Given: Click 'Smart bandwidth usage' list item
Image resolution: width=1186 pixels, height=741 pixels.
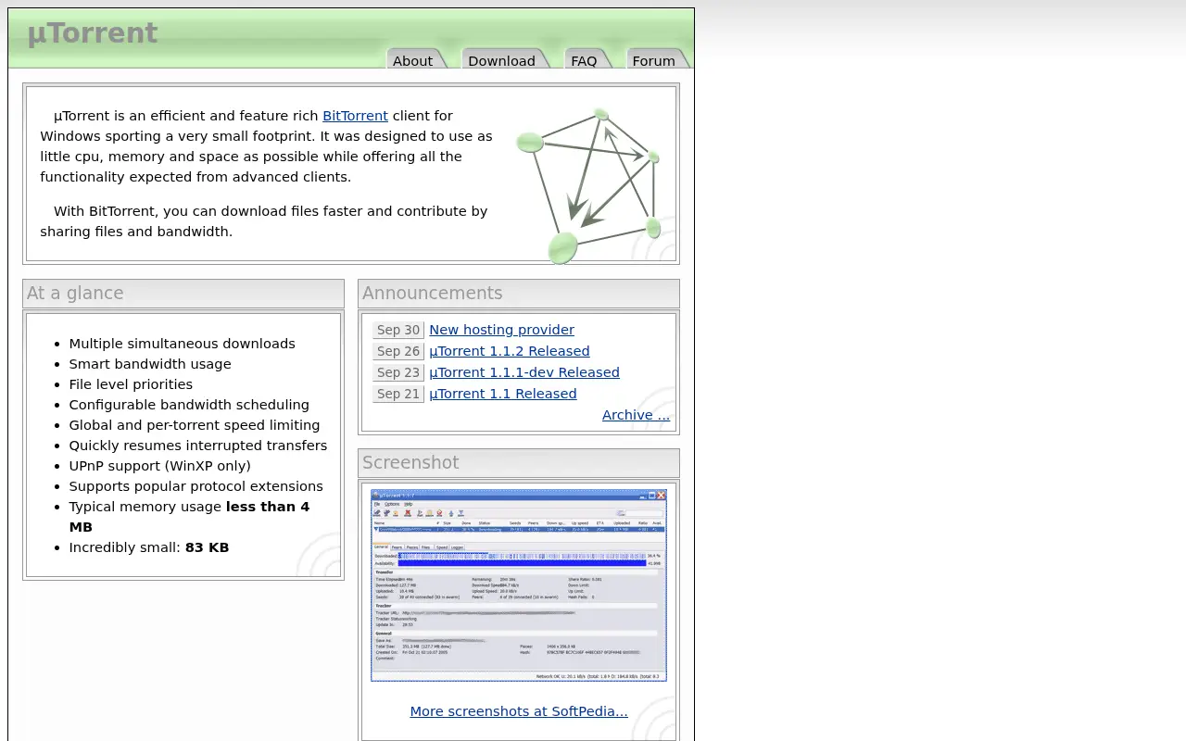Looking at the screenshot, I should coord(150,364).
